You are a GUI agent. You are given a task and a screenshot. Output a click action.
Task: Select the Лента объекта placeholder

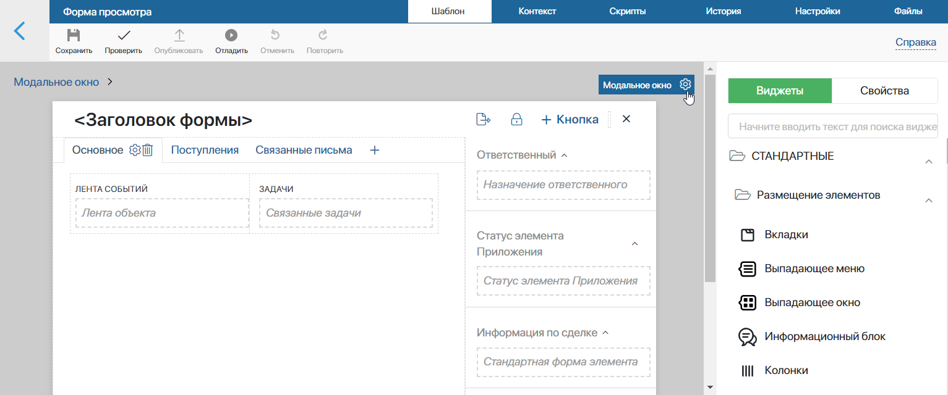(x=162, y=213)
